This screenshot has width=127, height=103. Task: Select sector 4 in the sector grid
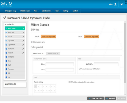(46, 86)
